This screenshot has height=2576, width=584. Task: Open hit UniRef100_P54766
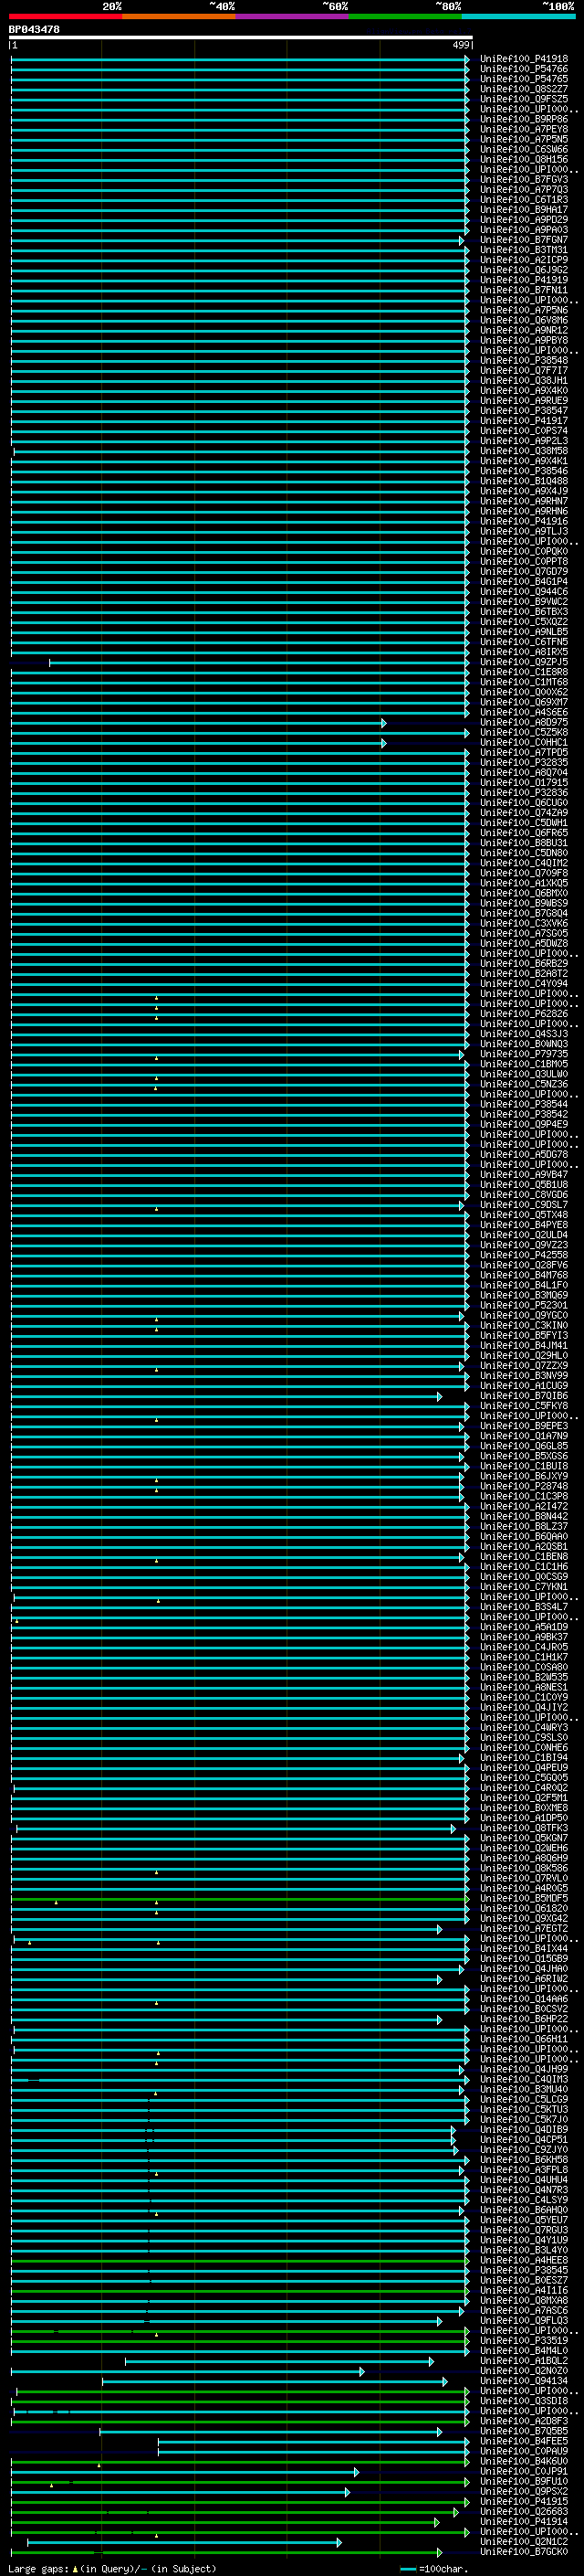coord(524,69)
